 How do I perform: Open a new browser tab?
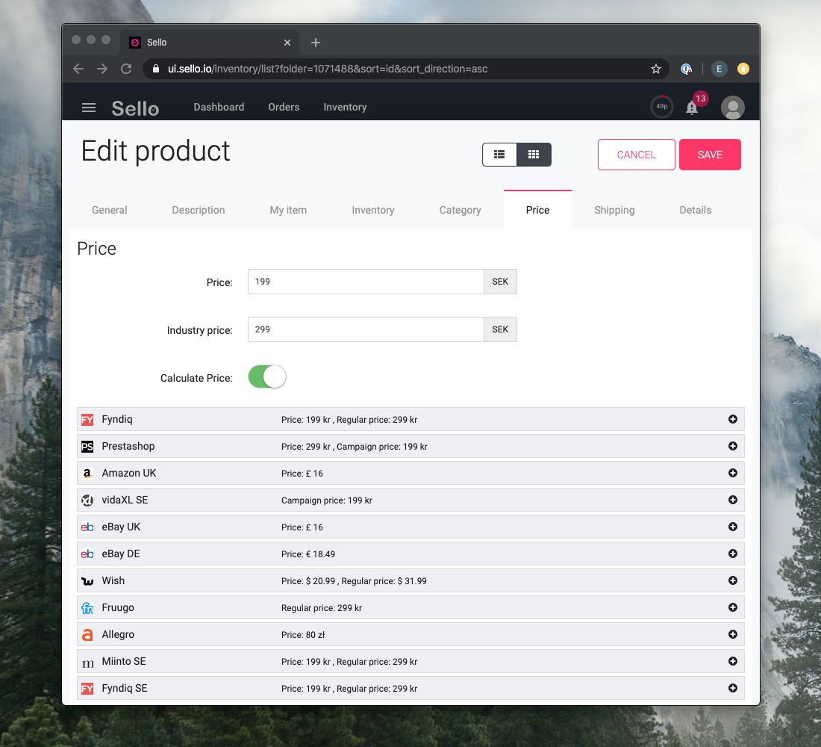tap(315, 43)
